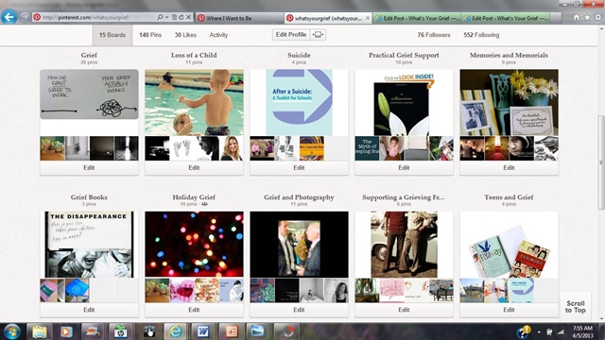605x340 pixels.
Task: Click the colorful holiday lights cover image
Action: coord(194,245)
